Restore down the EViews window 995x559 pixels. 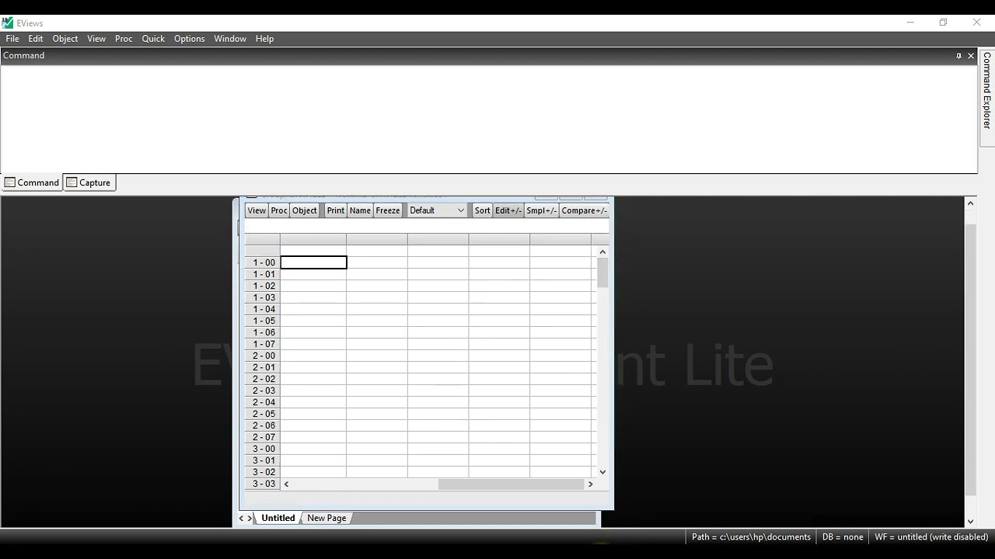(x=943, y=23)
